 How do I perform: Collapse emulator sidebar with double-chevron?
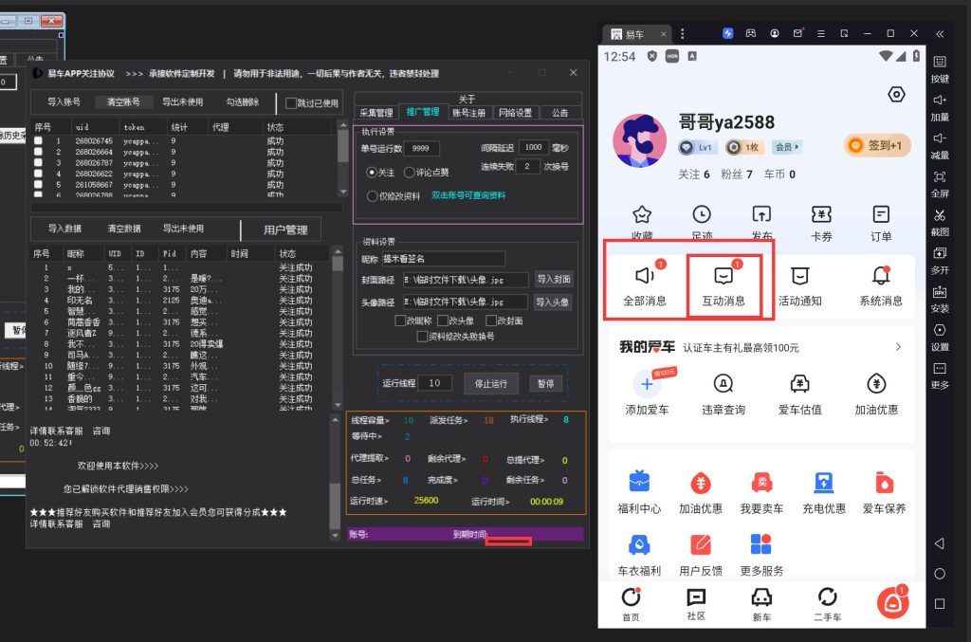click(940, 33)
